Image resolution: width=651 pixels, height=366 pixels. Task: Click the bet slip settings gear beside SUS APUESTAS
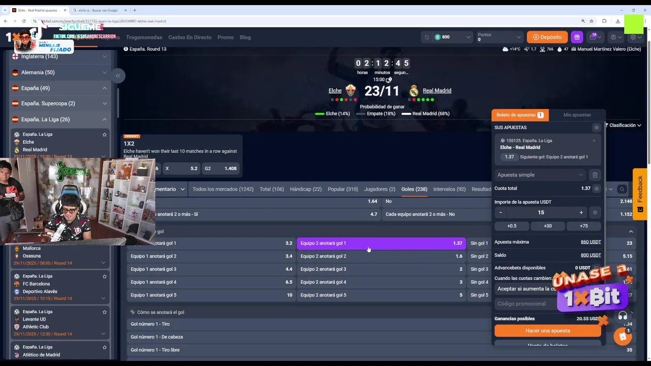point(597,128)
